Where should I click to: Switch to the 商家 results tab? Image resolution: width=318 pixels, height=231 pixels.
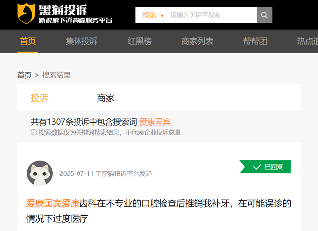click(106, 98)
